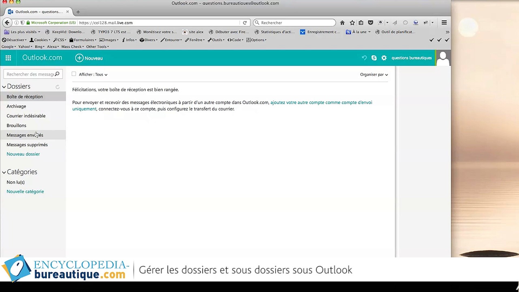
Task: Open the app launcher grid in Outlook header
Action: (x=8, y=58)
